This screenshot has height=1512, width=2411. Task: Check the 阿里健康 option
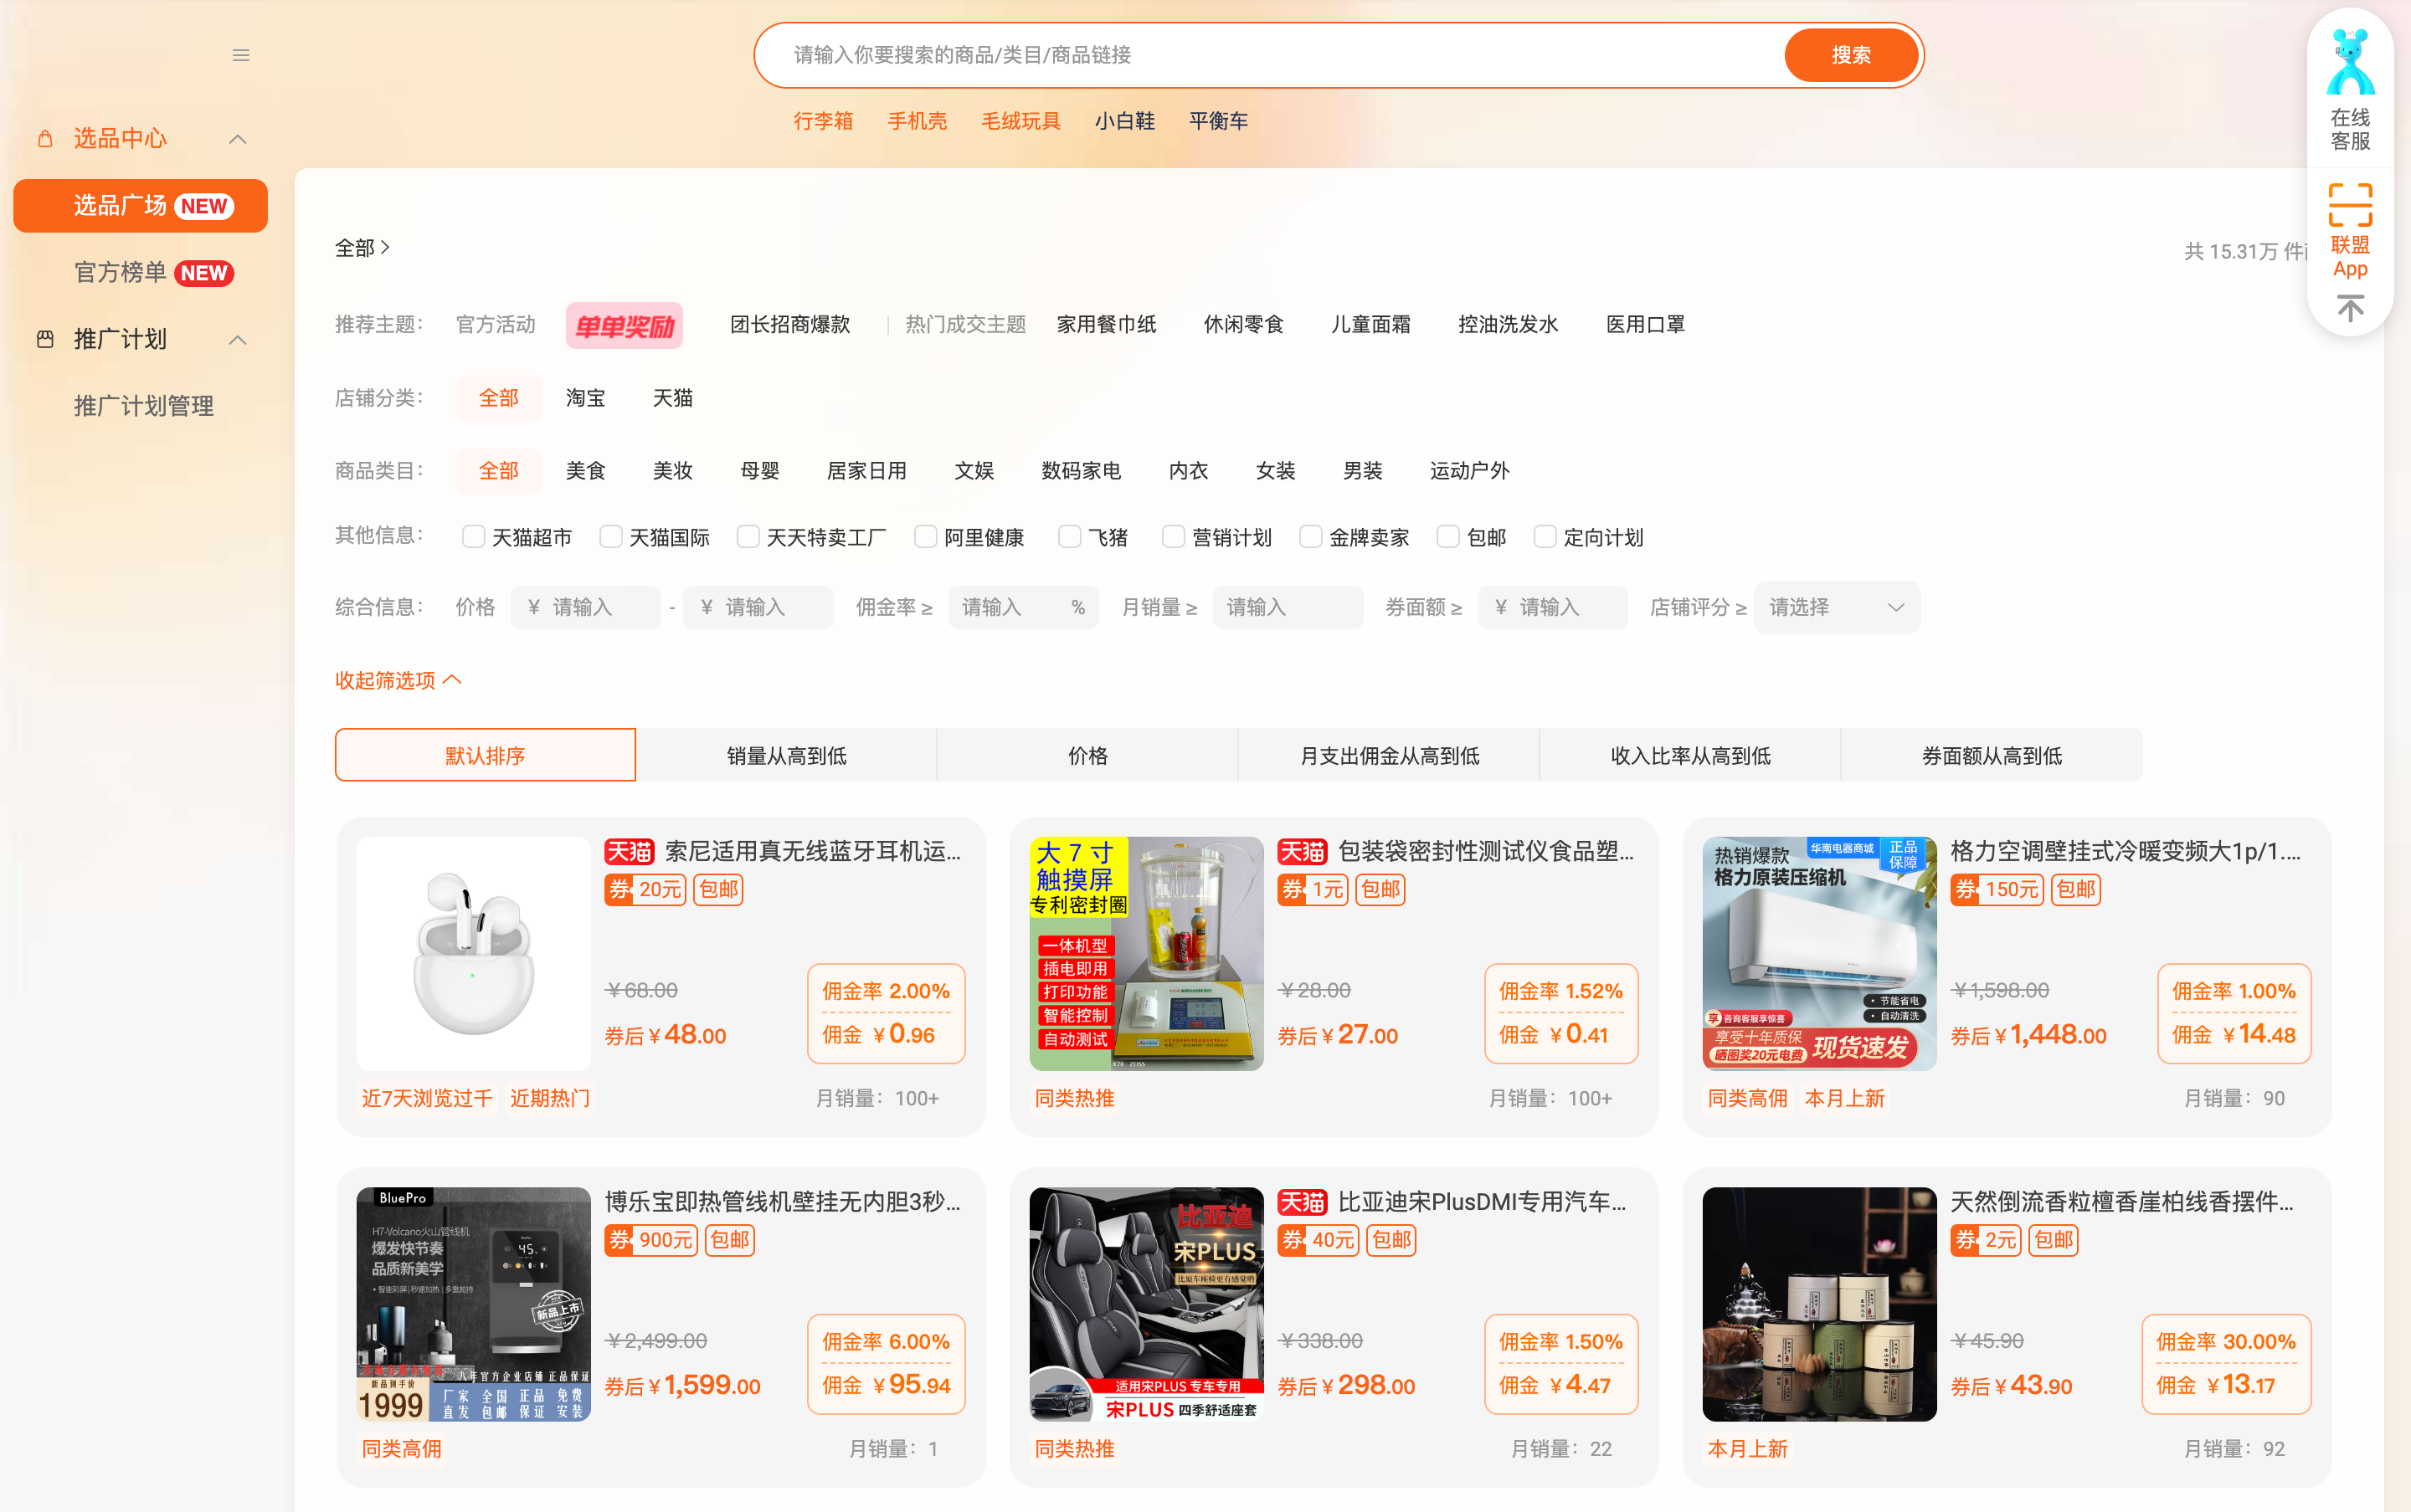pyautogui.click(x=925, y=537)
